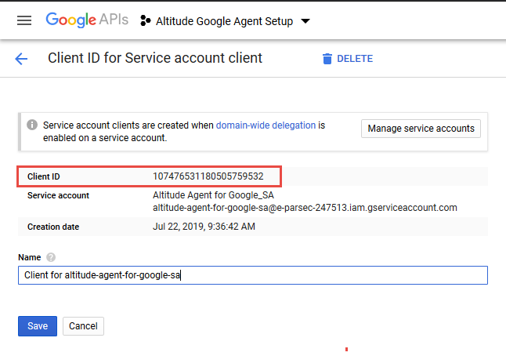This screenshot has height=356, width=506.
Task: Click the info icon in the banner
Action: (32, 125)
